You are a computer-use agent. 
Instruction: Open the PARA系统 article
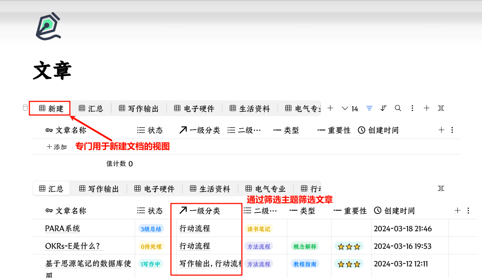63,229
